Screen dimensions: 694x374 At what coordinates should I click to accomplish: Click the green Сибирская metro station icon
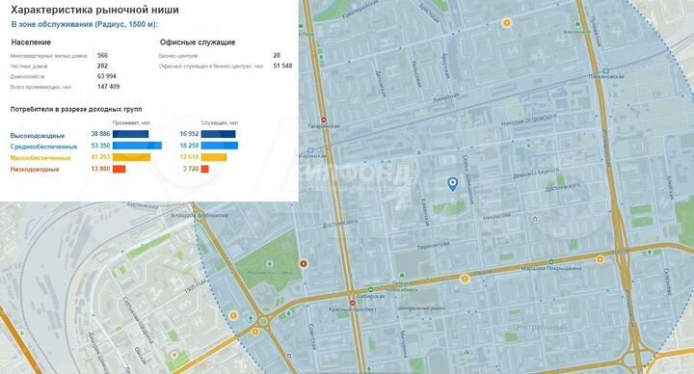point(370,289)
